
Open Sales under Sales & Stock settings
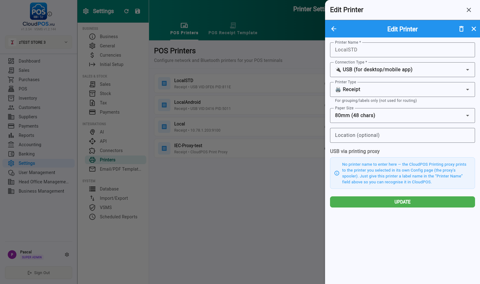[115, 84]
